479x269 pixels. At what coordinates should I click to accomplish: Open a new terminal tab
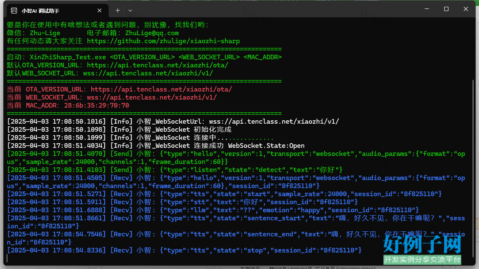point(118,10)
